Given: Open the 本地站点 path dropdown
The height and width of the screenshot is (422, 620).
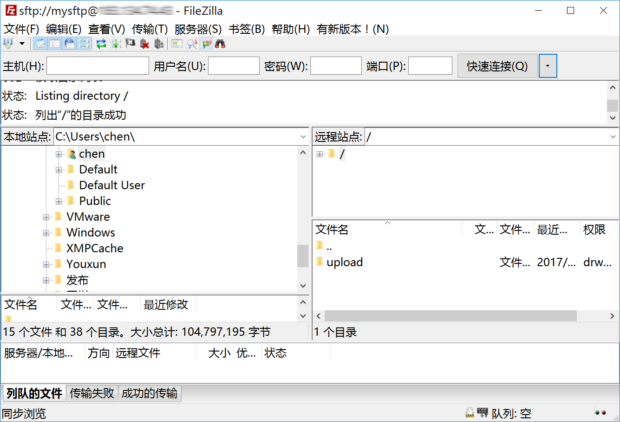Looking at the screenshot, I should pyautogui.click(x=303, y=137).
